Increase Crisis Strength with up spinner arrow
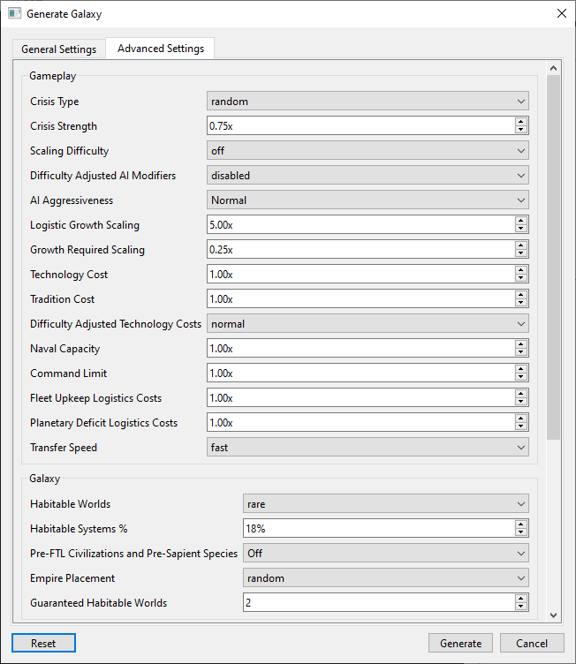The image size is (576, 664). [521, 122]
